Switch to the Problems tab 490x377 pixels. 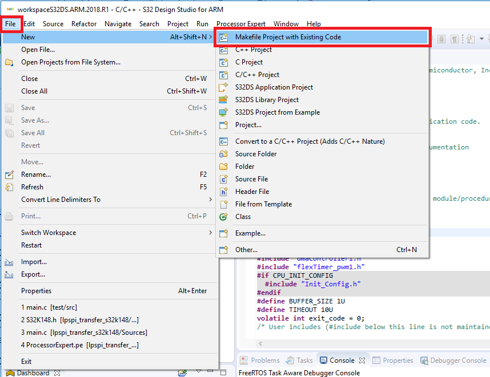pos(260,360)
